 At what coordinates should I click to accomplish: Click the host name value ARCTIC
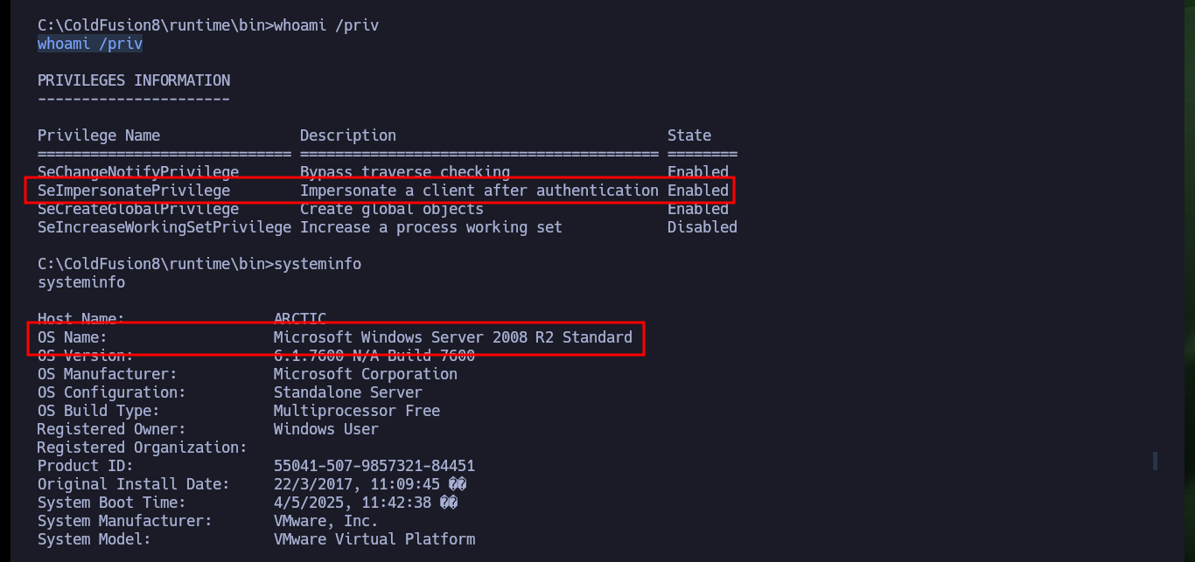click(300, 319)
